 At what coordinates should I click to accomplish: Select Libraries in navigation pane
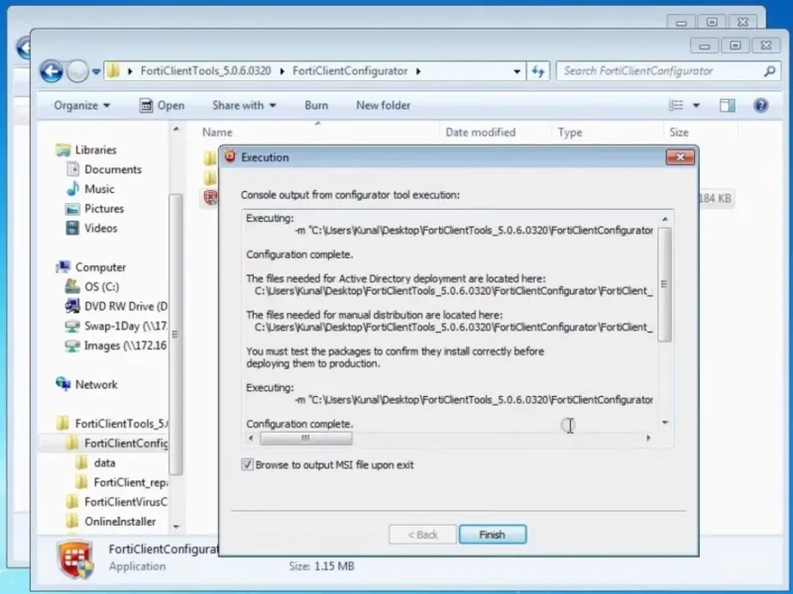click(x=95, y=150)
